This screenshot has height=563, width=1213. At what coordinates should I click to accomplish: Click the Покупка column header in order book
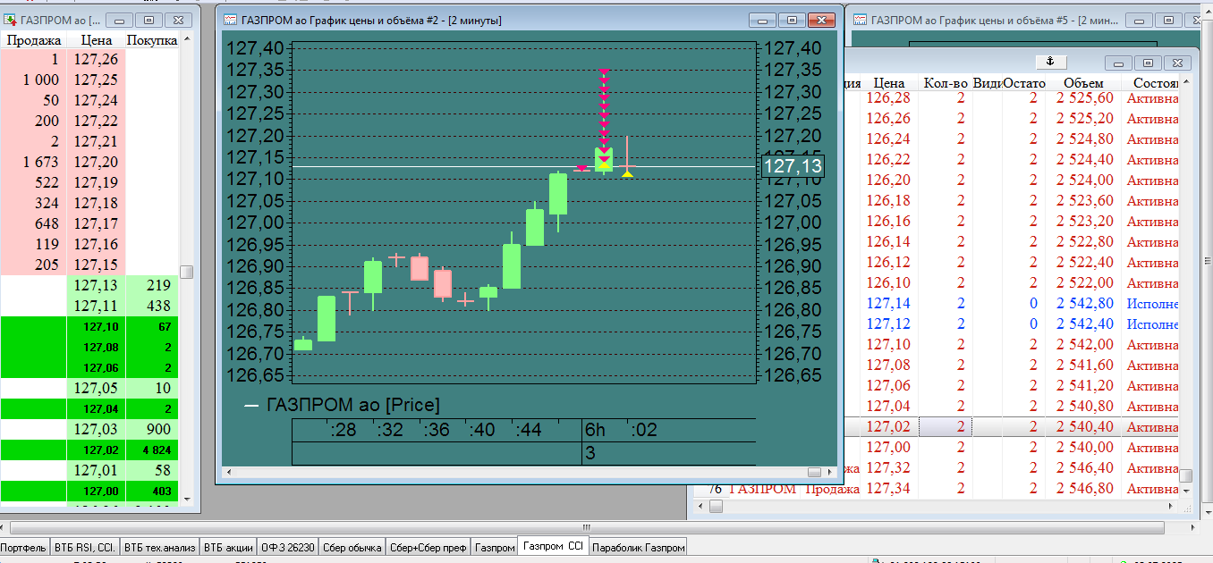pyautogui.click(x=152, y=40)
